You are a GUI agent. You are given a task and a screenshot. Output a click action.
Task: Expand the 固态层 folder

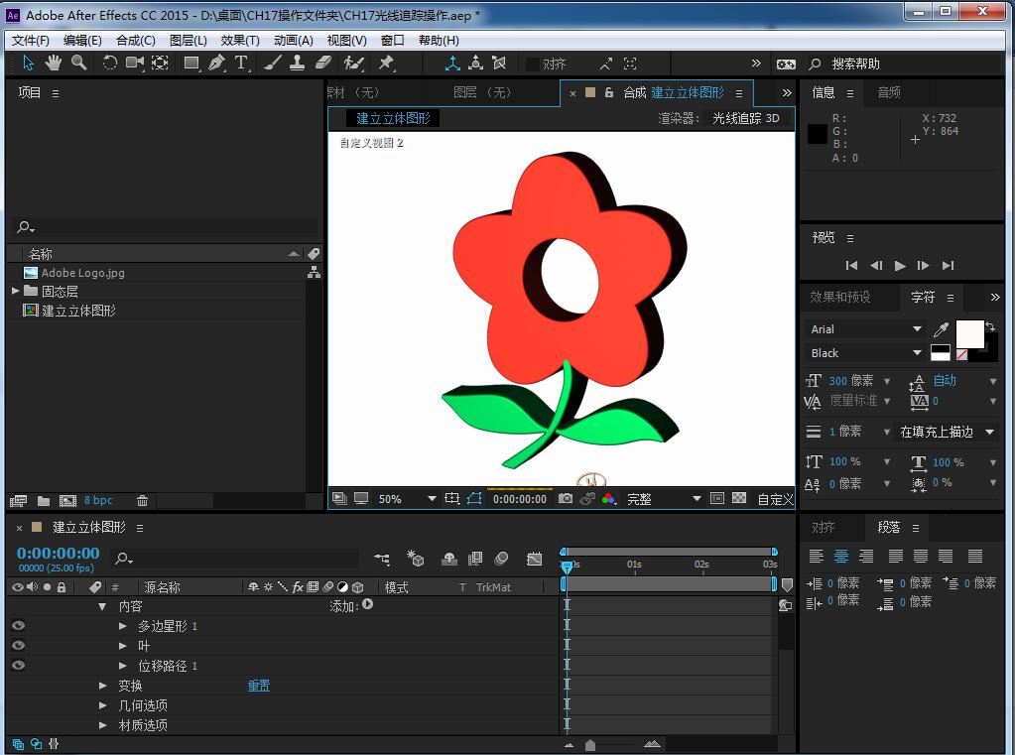click(16, 292)
